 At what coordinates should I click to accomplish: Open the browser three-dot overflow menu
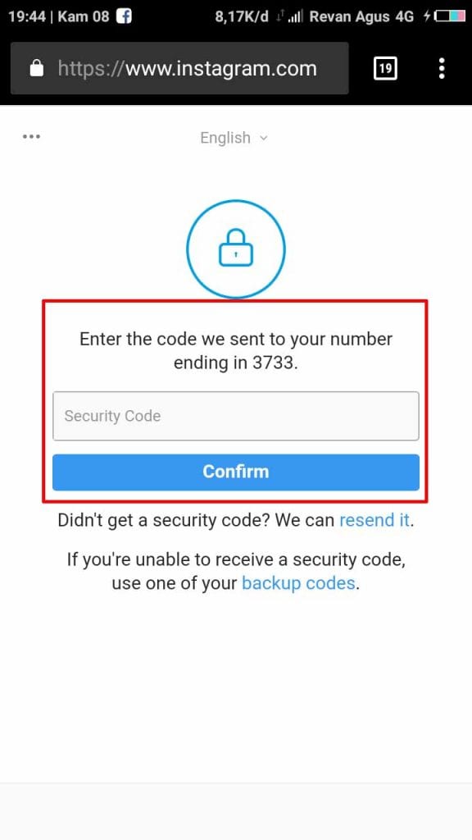pyautogui.click(x=442, y=69)
